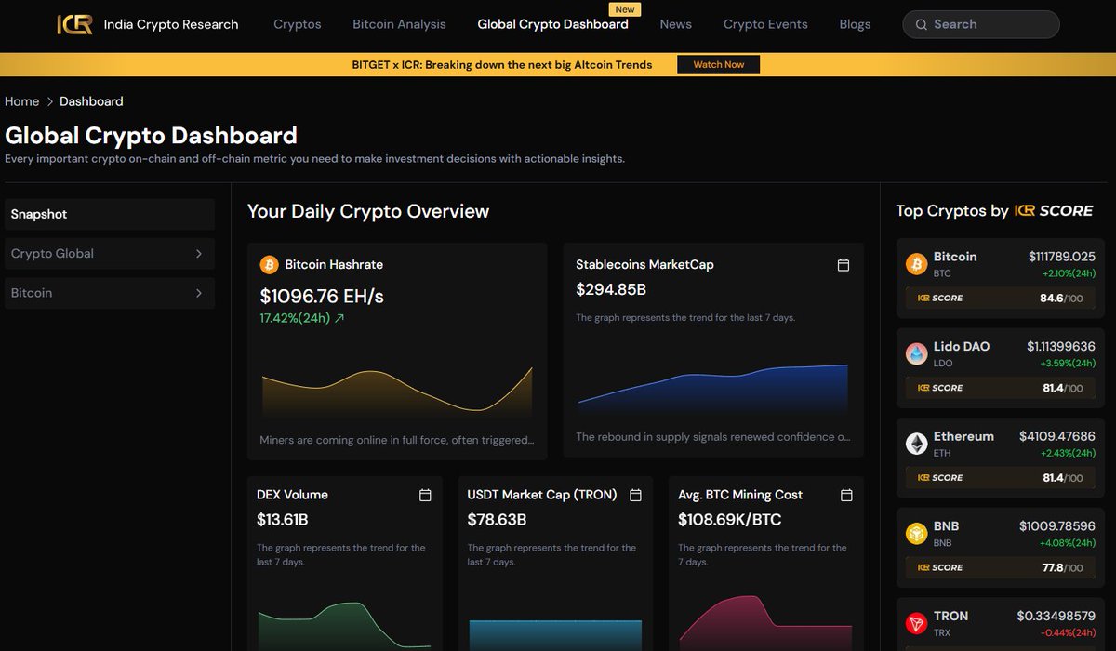Viewport: 1116px width, 651px height.
Task: Click the $1096.76 EH/s hashrate value
Action: pyautogui.click(x=322, y=296)
